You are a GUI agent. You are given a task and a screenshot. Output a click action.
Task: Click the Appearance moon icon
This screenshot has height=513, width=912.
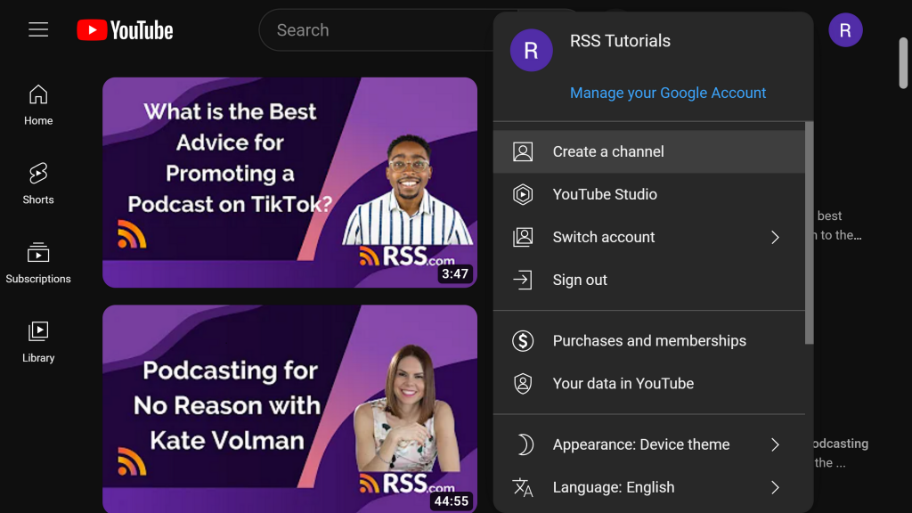pyautogui.click(x=524, y=444)
